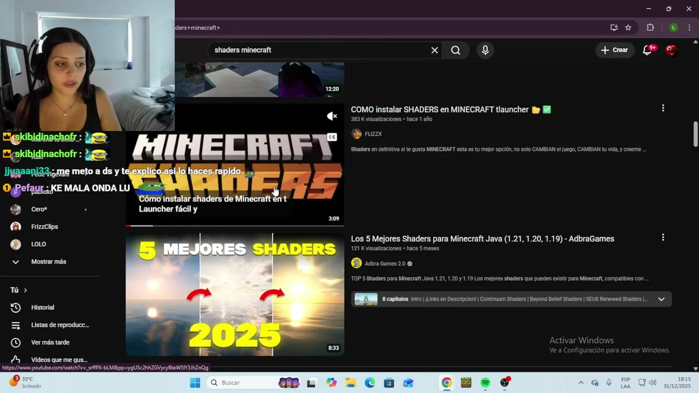Viewport: 699px width, 393px height.
Task: Click the Ver más tarde clock icon
Action: point(16,342)
